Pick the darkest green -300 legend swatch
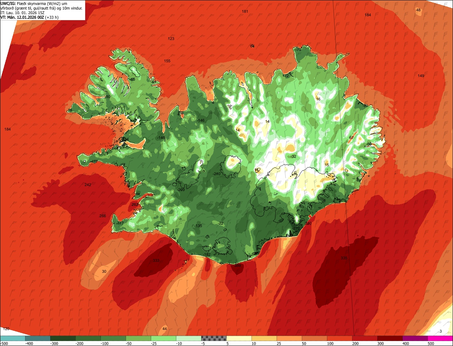This screenshot has width=453, height=346. pyautogui.click(x=63, y=338)
